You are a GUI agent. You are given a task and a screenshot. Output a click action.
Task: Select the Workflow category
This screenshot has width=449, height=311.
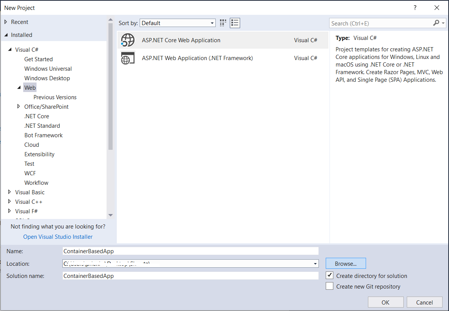click(37, 182)
